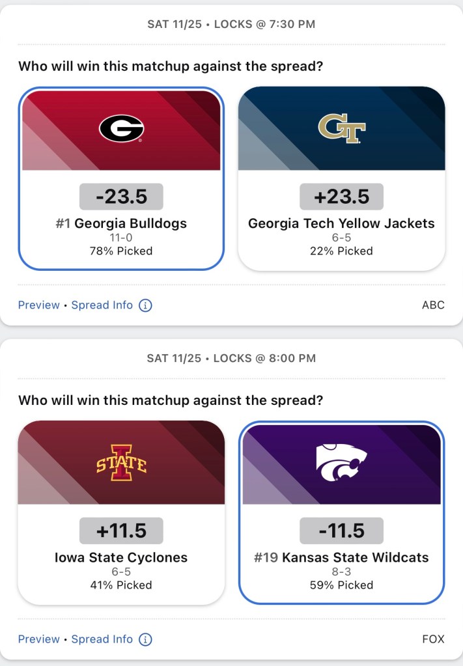Click the -23.5 spread badge
The image size is (463, 666).
[x=121, y=197]
